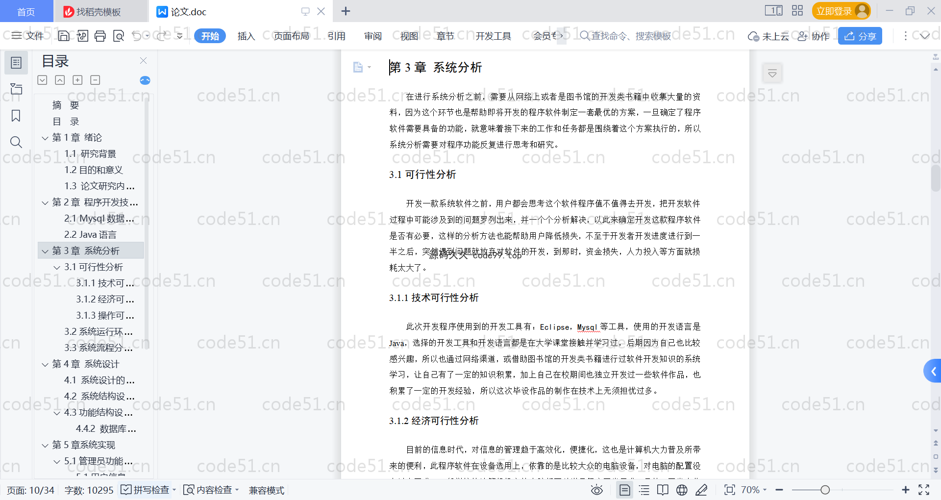This screenshot has width=941, height=500.
Task: Switch to the 页面布局 tab
Action: pos(291,36)
